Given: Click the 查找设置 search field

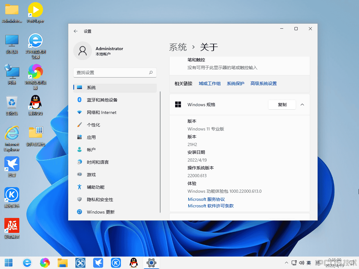Looking at the screenshot, I should tap(115, 73).
